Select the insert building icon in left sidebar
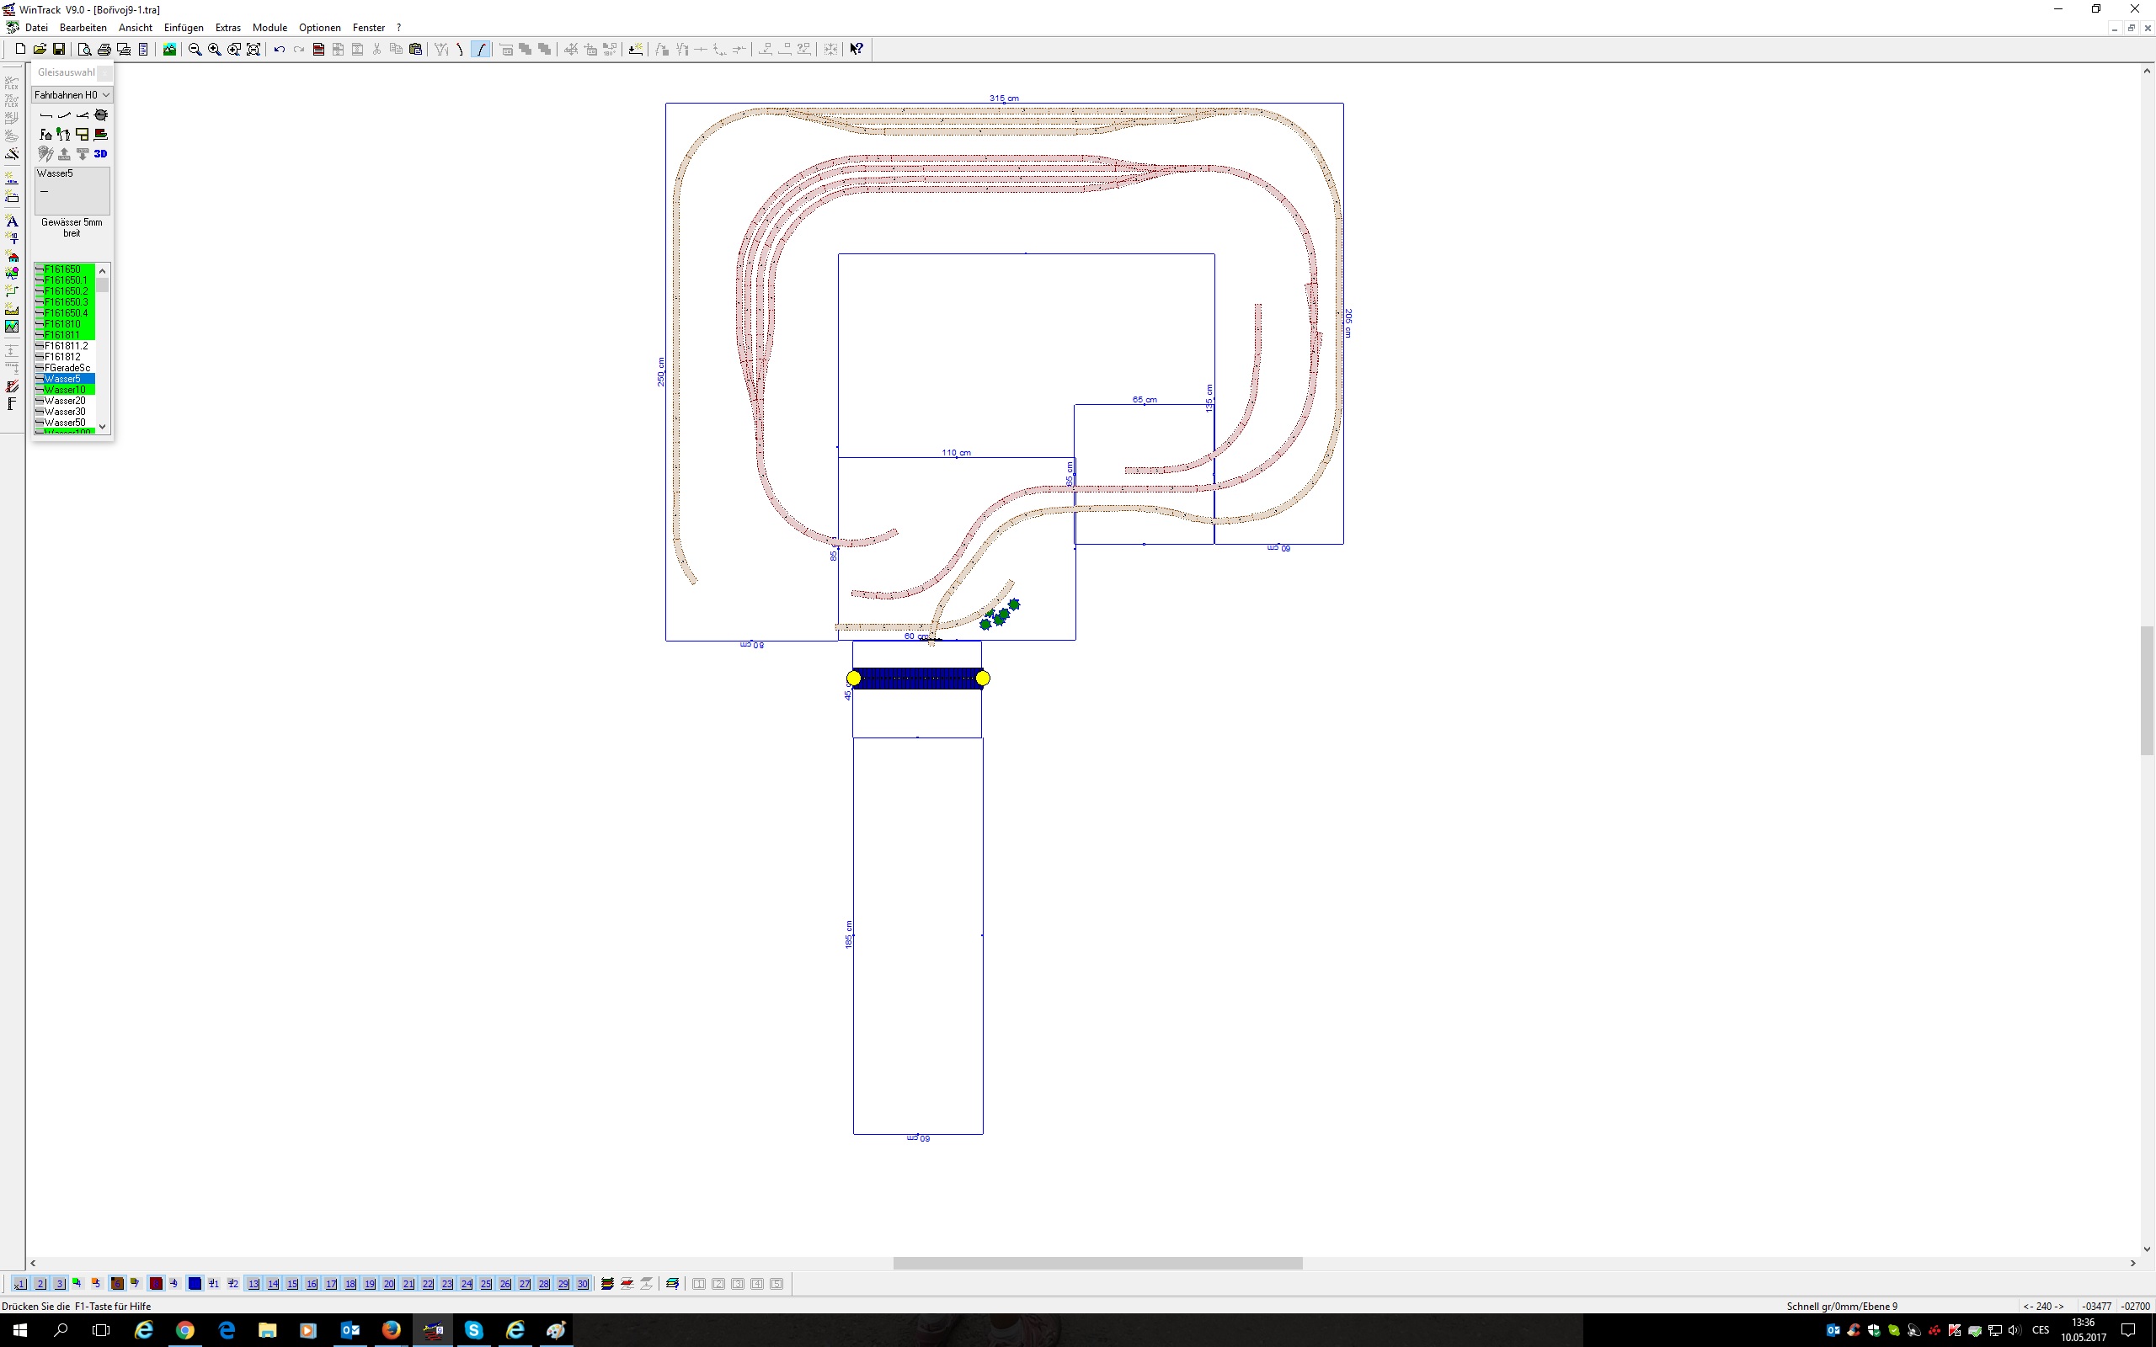 pyautogui.click(x=12, y=257)
